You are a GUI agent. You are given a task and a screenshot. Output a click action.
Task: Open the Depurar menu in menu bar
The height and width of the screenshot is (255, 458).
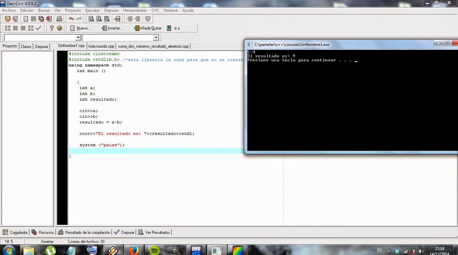tap(111, 10)
